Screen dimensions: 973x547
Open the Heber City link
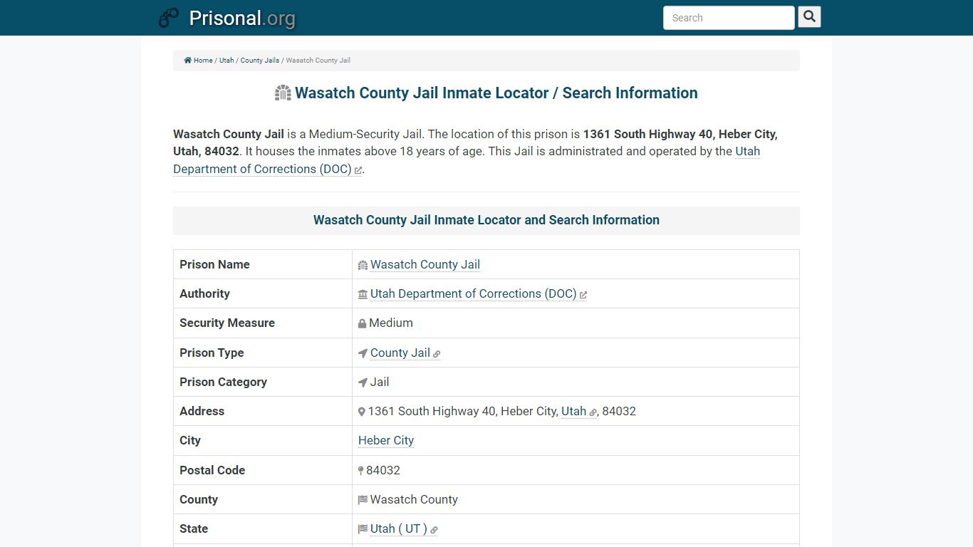tap(386, 440)
